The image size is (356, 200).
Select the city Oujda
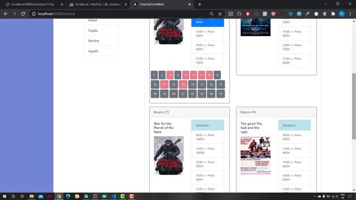pos(101,31)
